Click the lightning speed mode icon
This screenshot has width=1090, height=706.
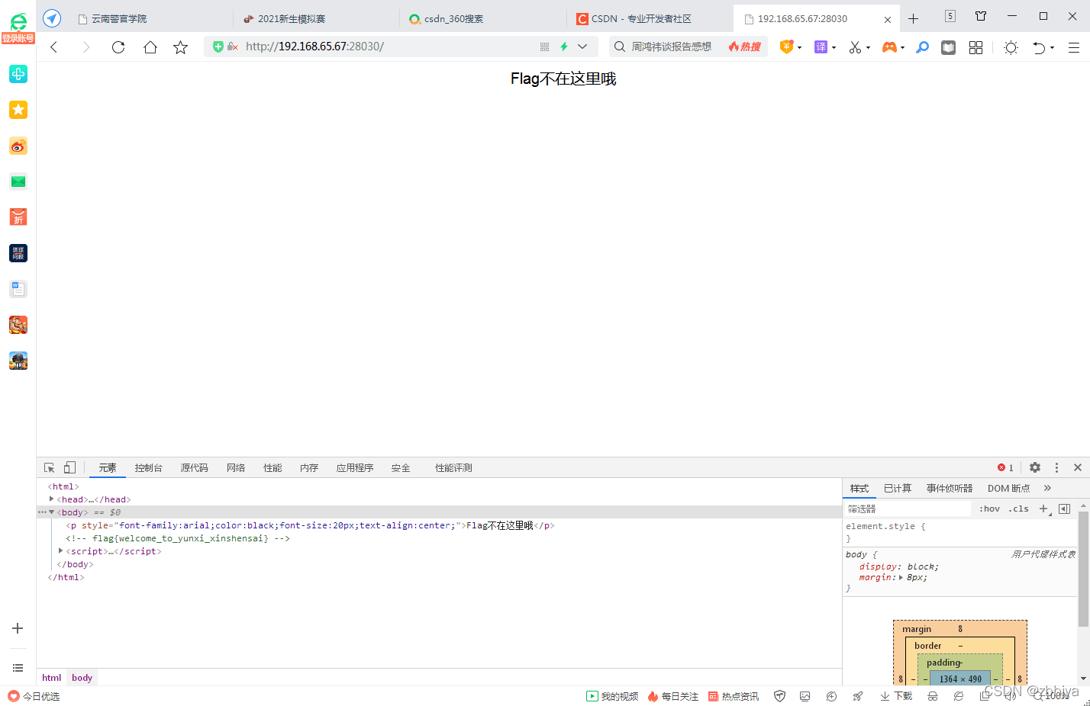[x=564, y=47]
